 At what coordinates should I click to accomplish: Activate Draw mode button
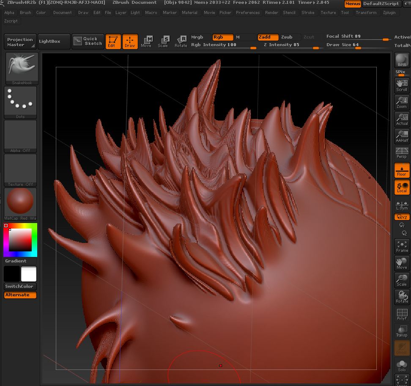coord(130,41)
